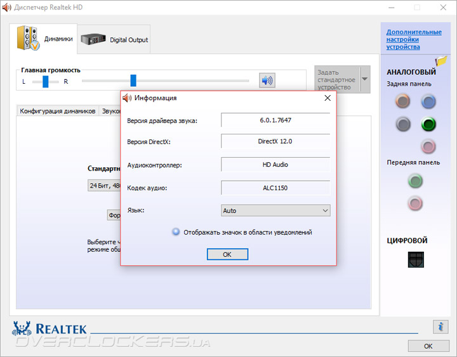The height and width of the screenshot is (357, 457).
Task: Expand the Задать стандартное устройство dropdown arrow
Action: click(x=364, y=79)
